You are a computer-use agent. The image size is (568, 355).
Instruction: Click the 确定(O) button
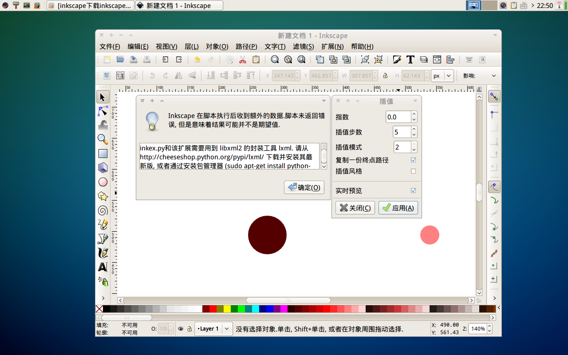[304, 187]
